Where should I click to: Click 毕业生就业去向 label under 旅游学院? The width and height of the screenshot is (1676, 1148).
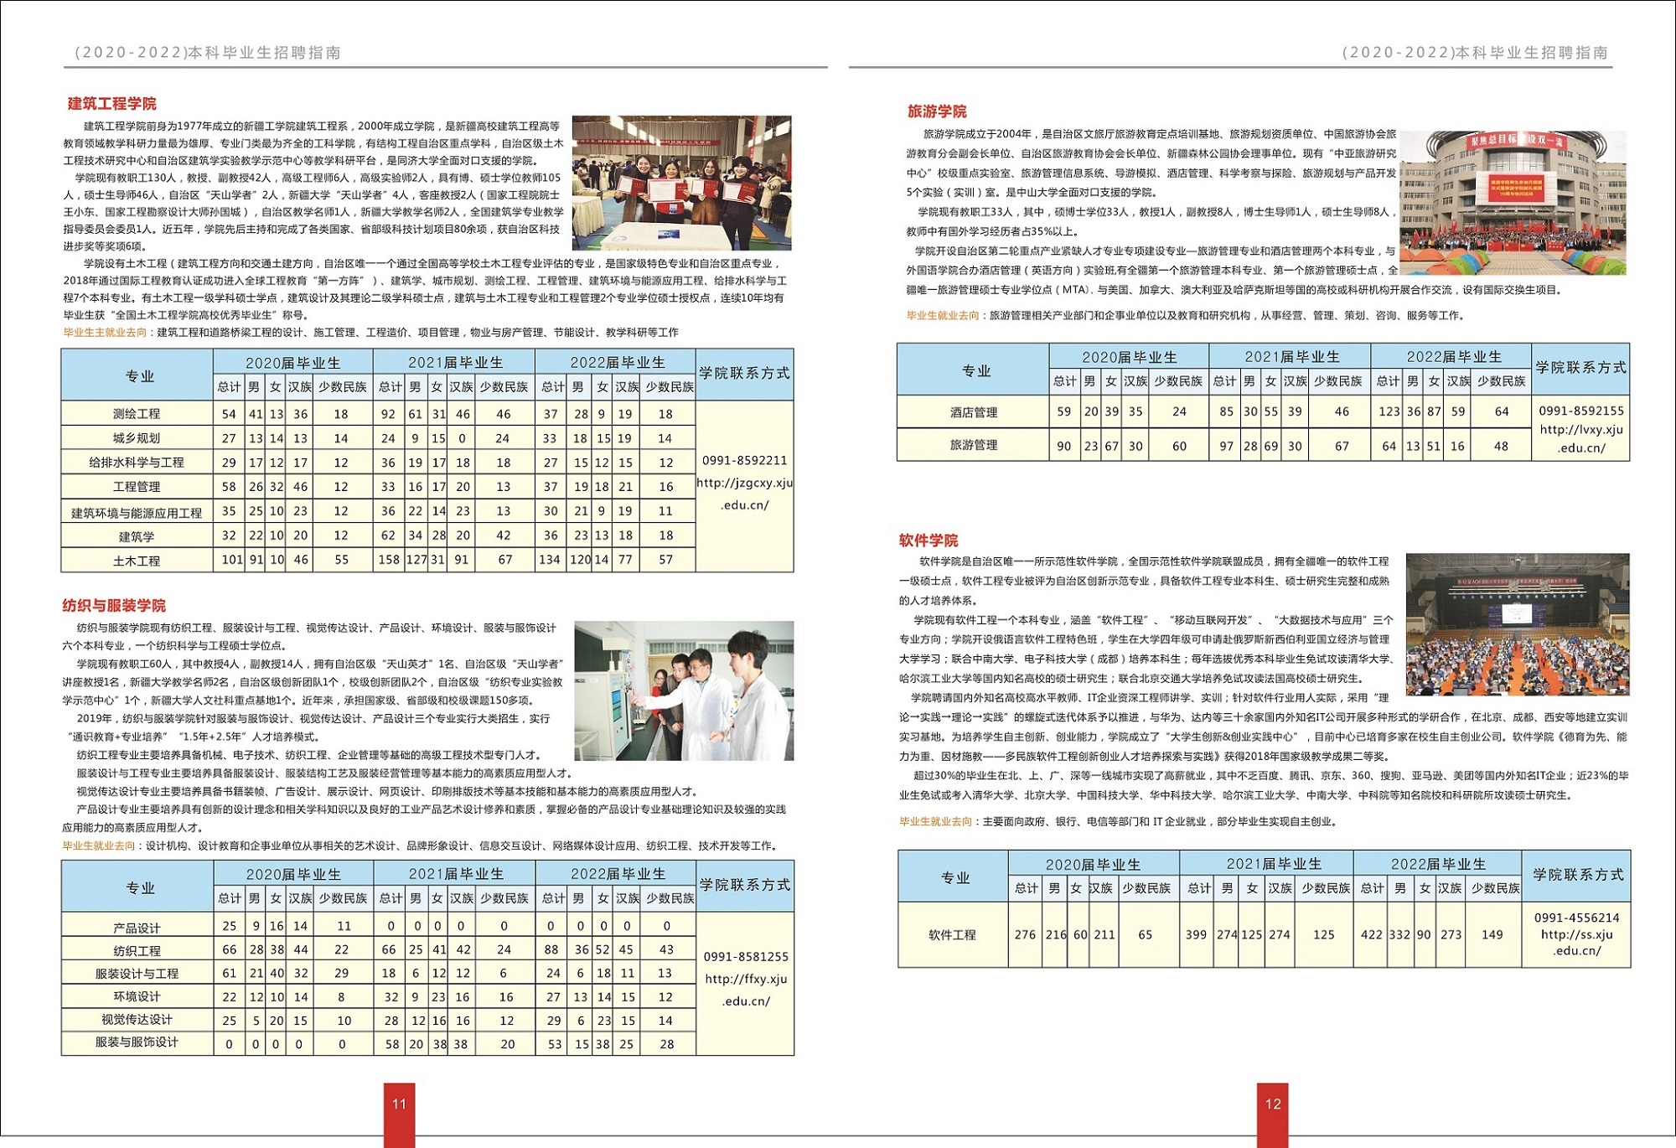point(942,316)
